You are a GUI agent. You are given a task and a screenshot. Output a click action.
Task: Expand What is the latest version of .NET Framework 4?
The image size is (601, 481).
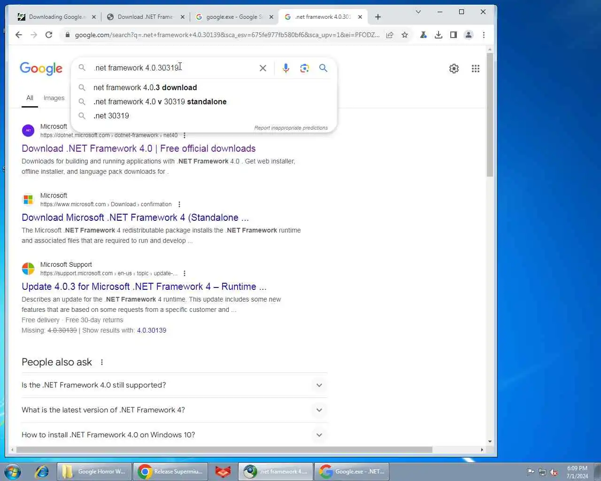pos(174,410)
